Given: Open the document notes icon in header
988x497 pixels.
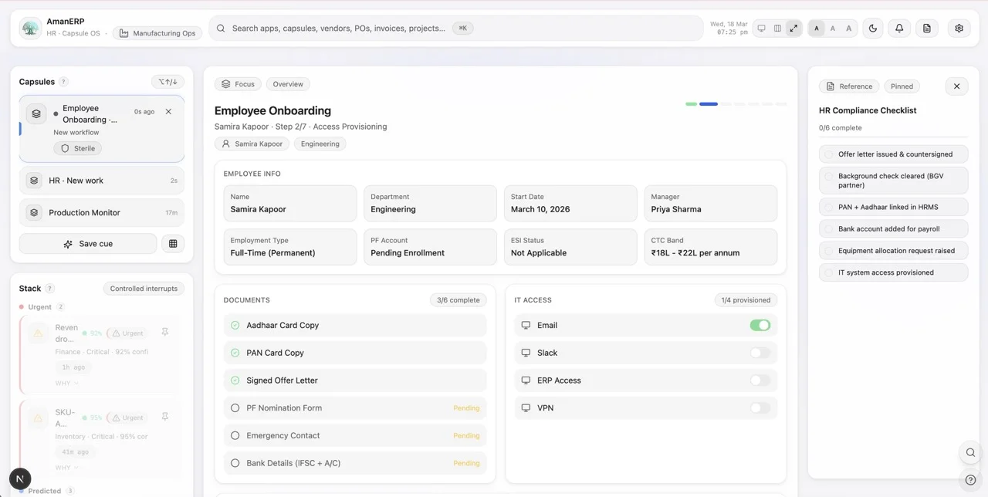Looking at the screenshot, I should pos(927,29).
